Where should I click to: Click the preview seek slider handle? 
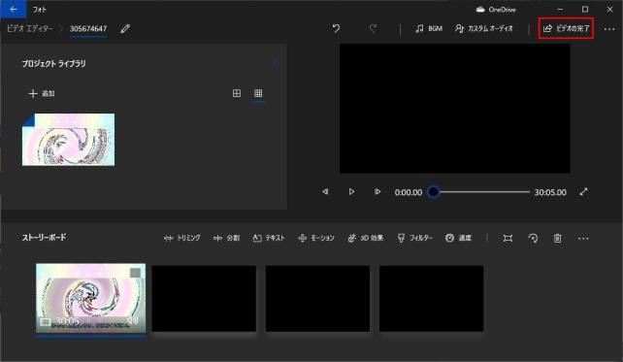pos(434,192)
